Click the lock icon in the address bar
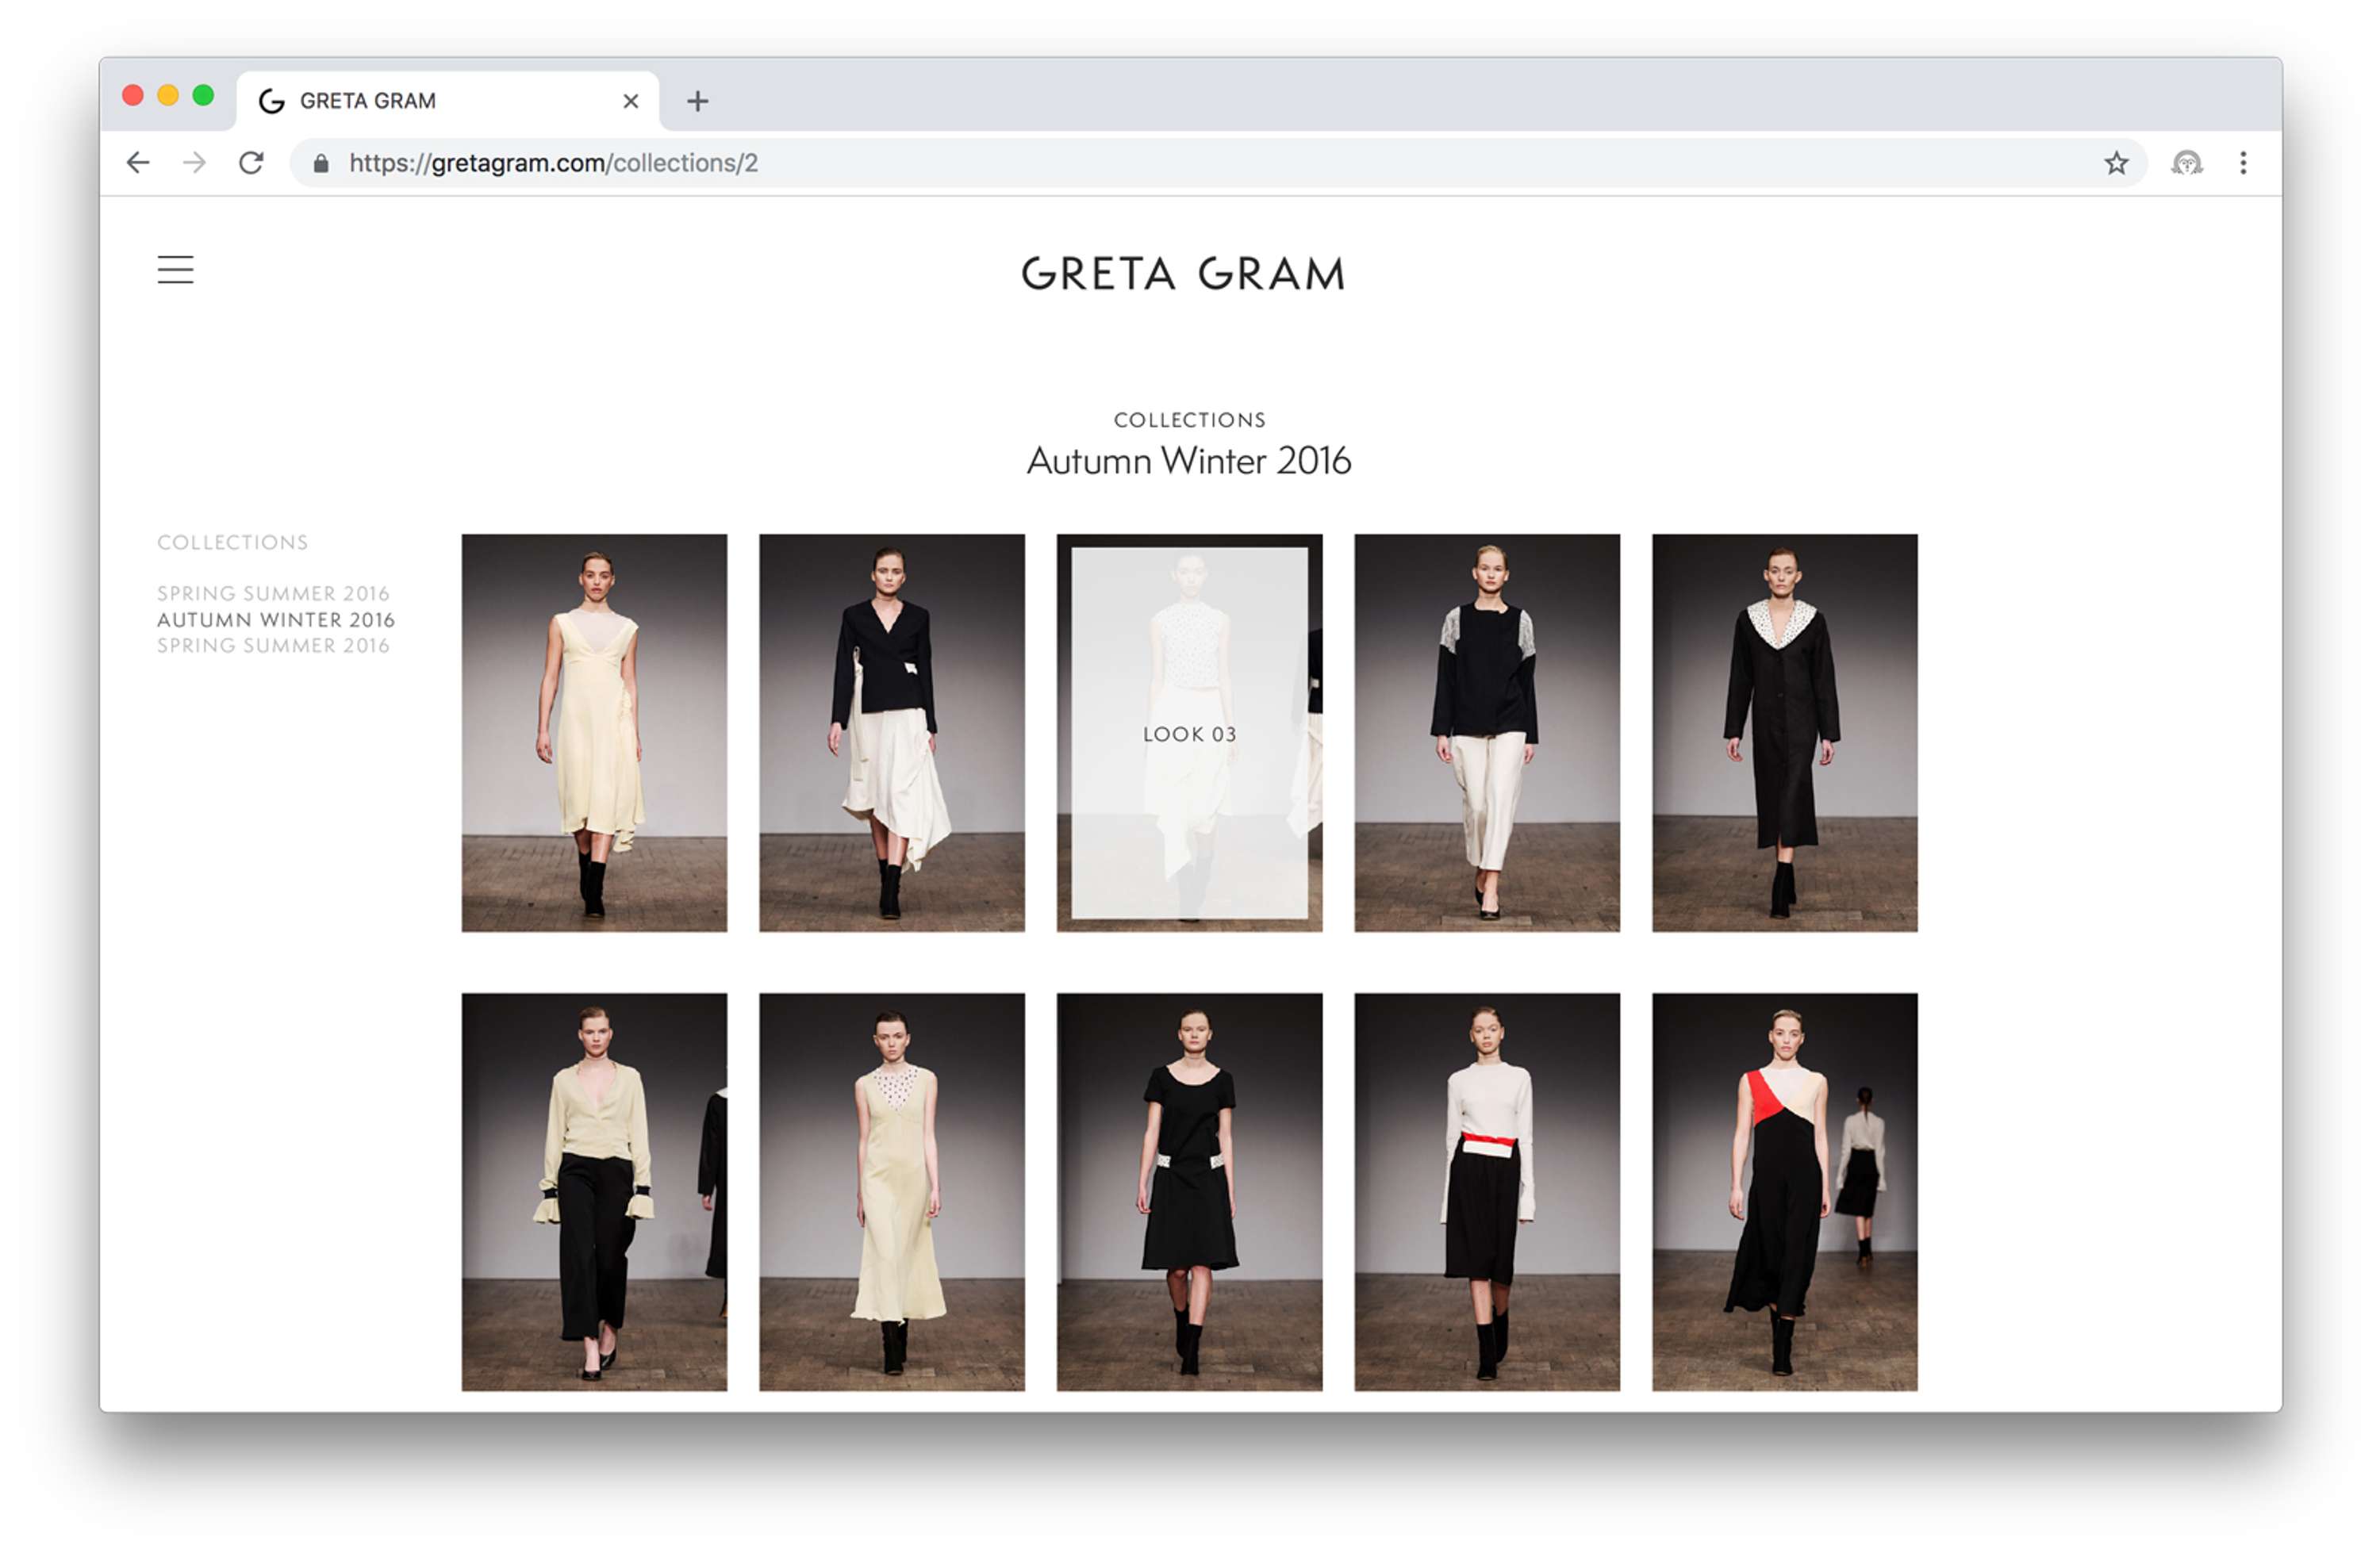 coord(320,163)
